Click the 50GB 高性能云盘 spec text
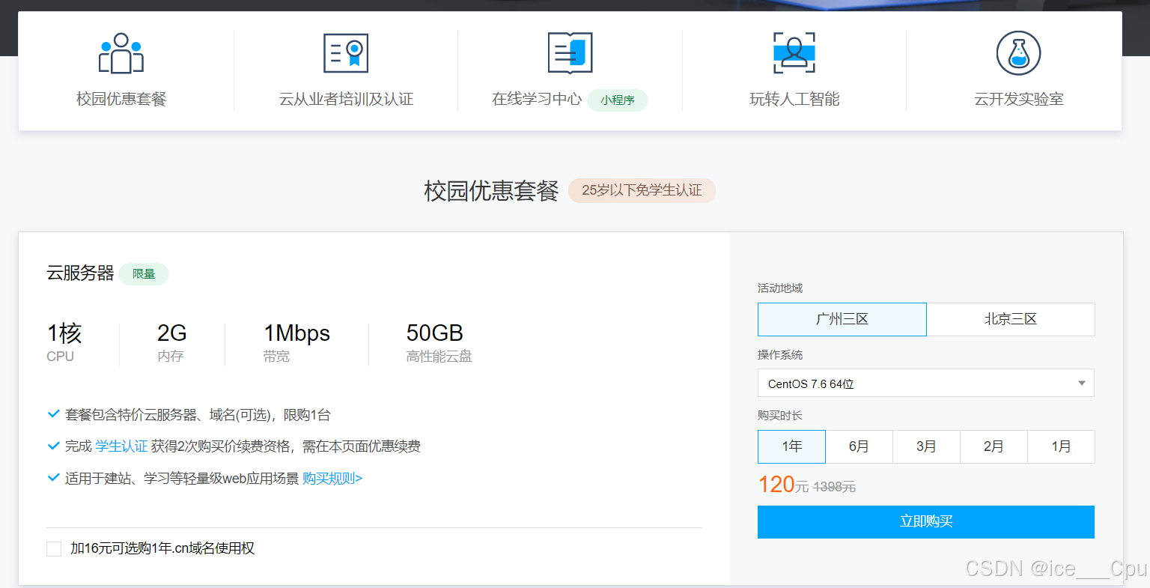The image size is (1150, 588). [x=439, y=342]
